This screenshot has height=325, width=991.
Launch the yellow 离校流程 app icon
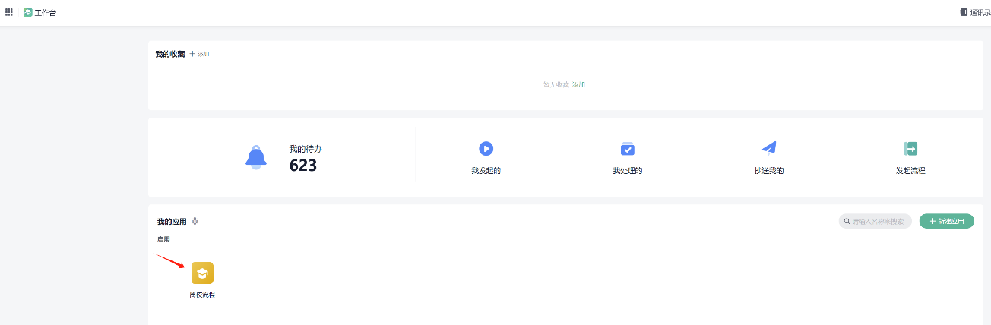pos(202,273)
